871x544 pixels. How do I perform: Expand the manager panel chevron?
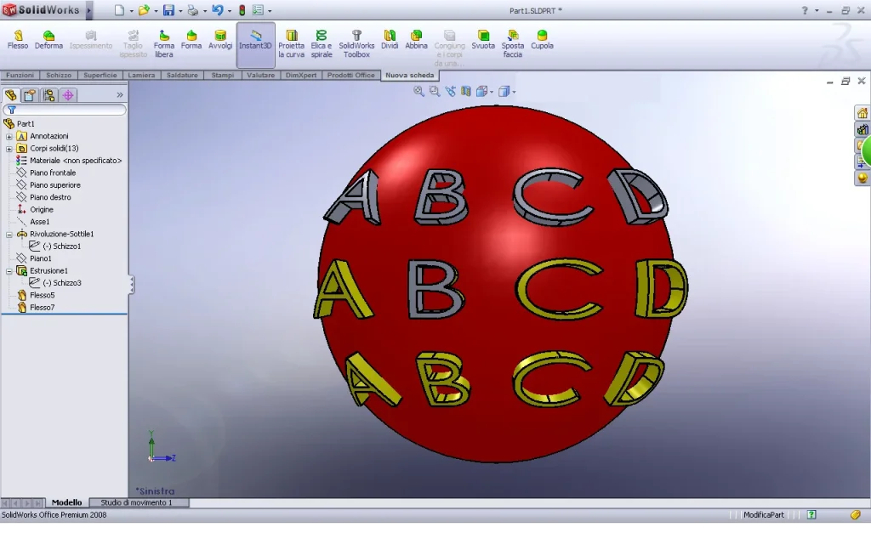[x=119, y=95]
